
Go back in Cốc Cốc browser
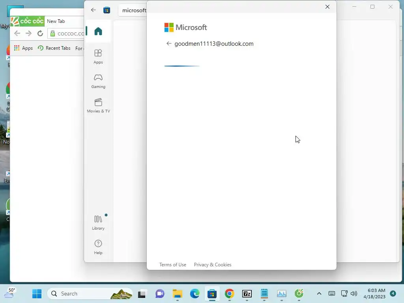pos(17,33)
